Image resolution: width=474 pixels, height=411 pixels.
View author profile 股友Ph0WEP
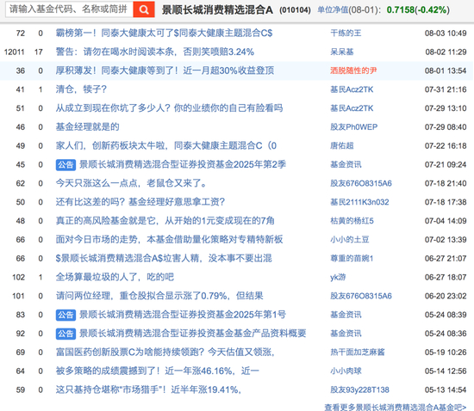tap(353, 126)
